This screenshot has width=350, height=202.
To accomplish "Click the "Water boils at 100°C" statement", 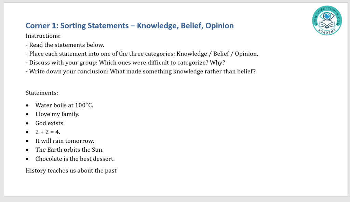I will click(64, 105).
